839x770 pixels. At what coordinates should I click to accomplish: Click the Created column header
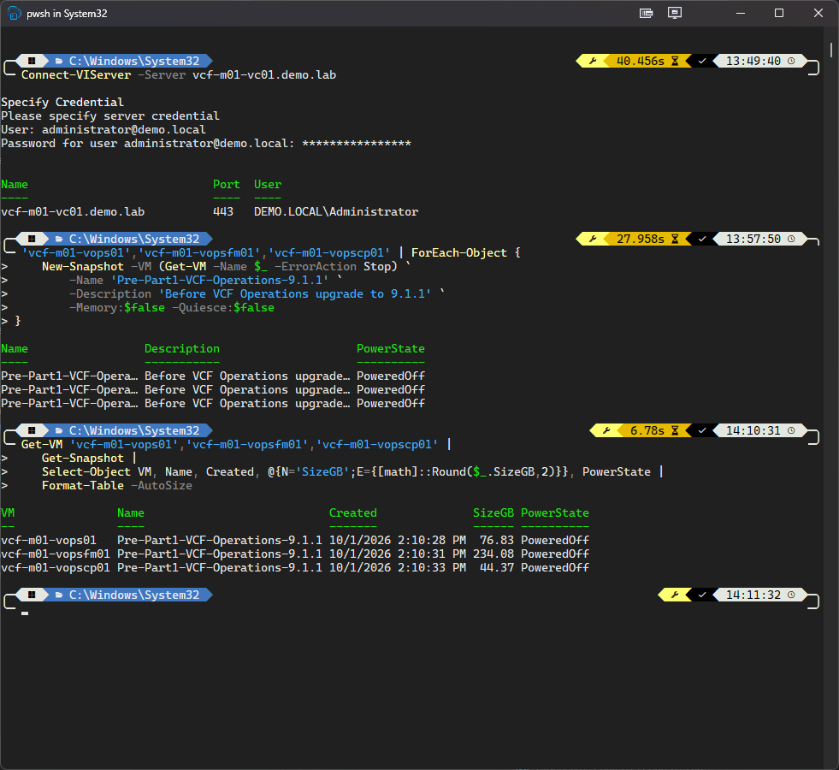(x=352, y=513)
